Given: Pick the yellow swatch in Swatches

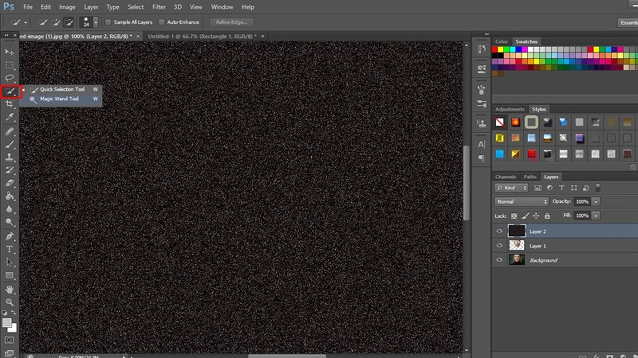Looking at the screenshot, I should point(501,50).
